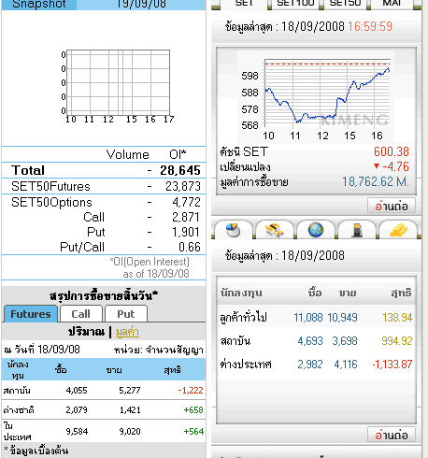Click the index change value -4.76
This screenshot has height=458, width=428.
[x=395, y=166]
